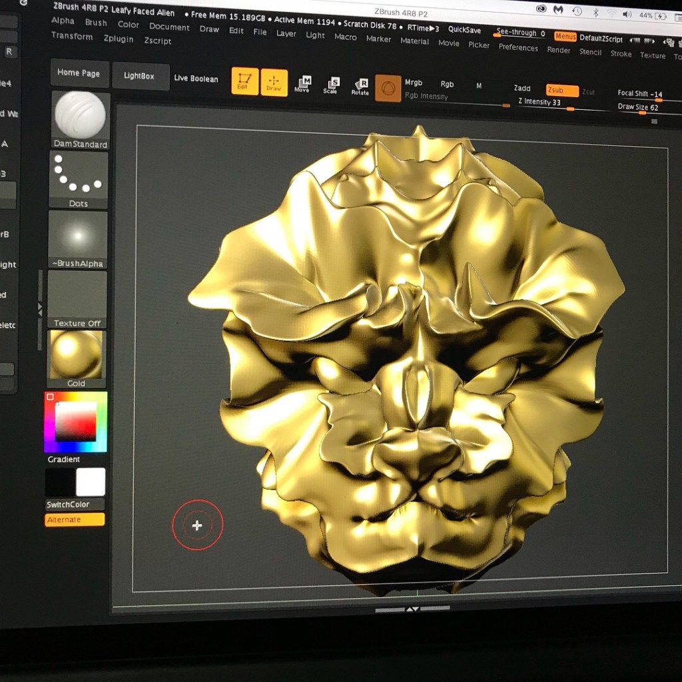Image resolution: width=682 pixels, height=682 pixels.
Task: Pick a color in the color picker square
Action: (x=75, y=422)
